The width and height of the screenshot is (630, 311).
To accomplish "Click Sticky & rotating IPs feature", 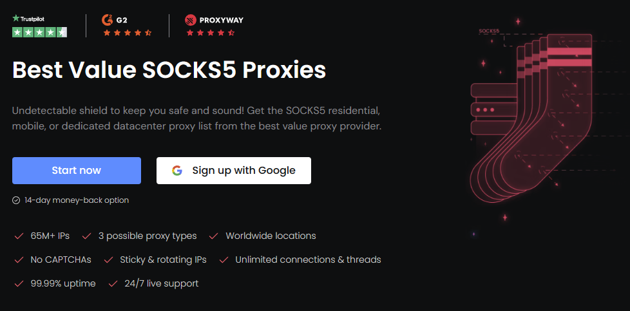I will point(163,259).
